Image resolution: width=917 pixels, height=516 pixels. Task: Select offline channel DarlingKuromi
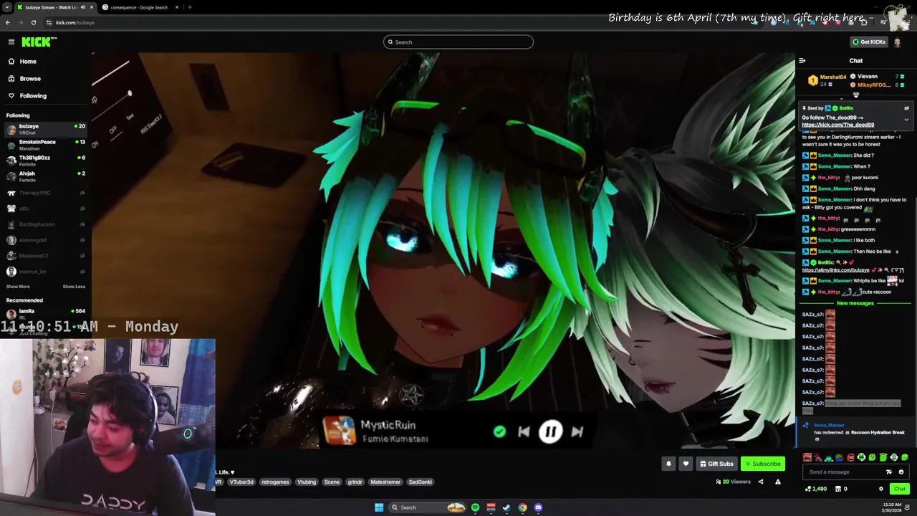pyautogui.click(x=45, y=224)
